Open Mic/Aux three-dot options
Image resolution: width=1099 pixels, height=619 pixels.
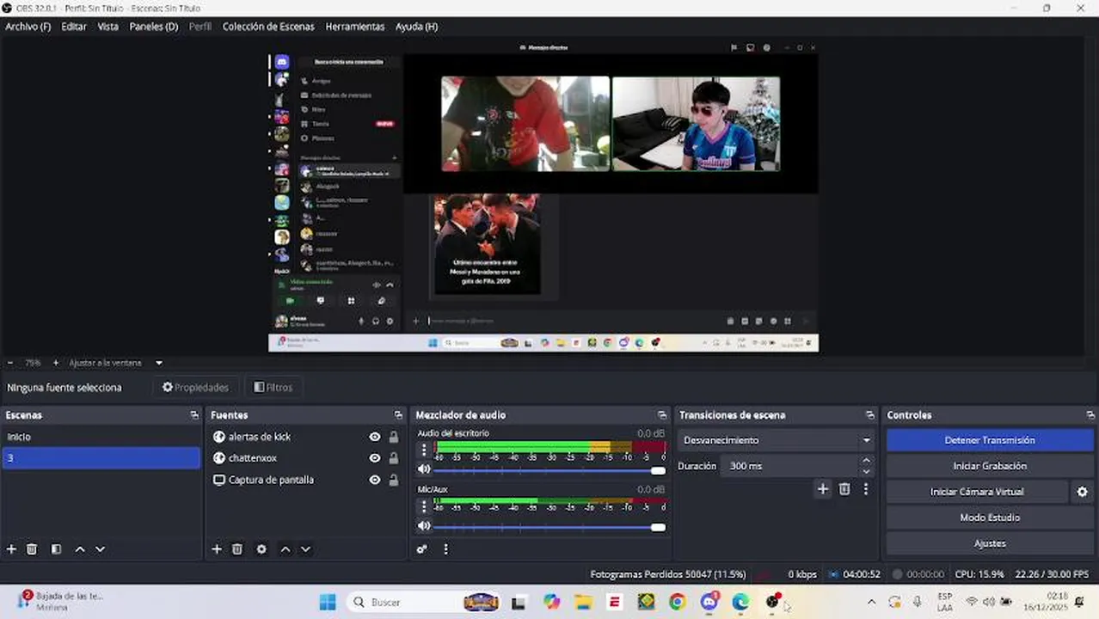click(424, 506)
